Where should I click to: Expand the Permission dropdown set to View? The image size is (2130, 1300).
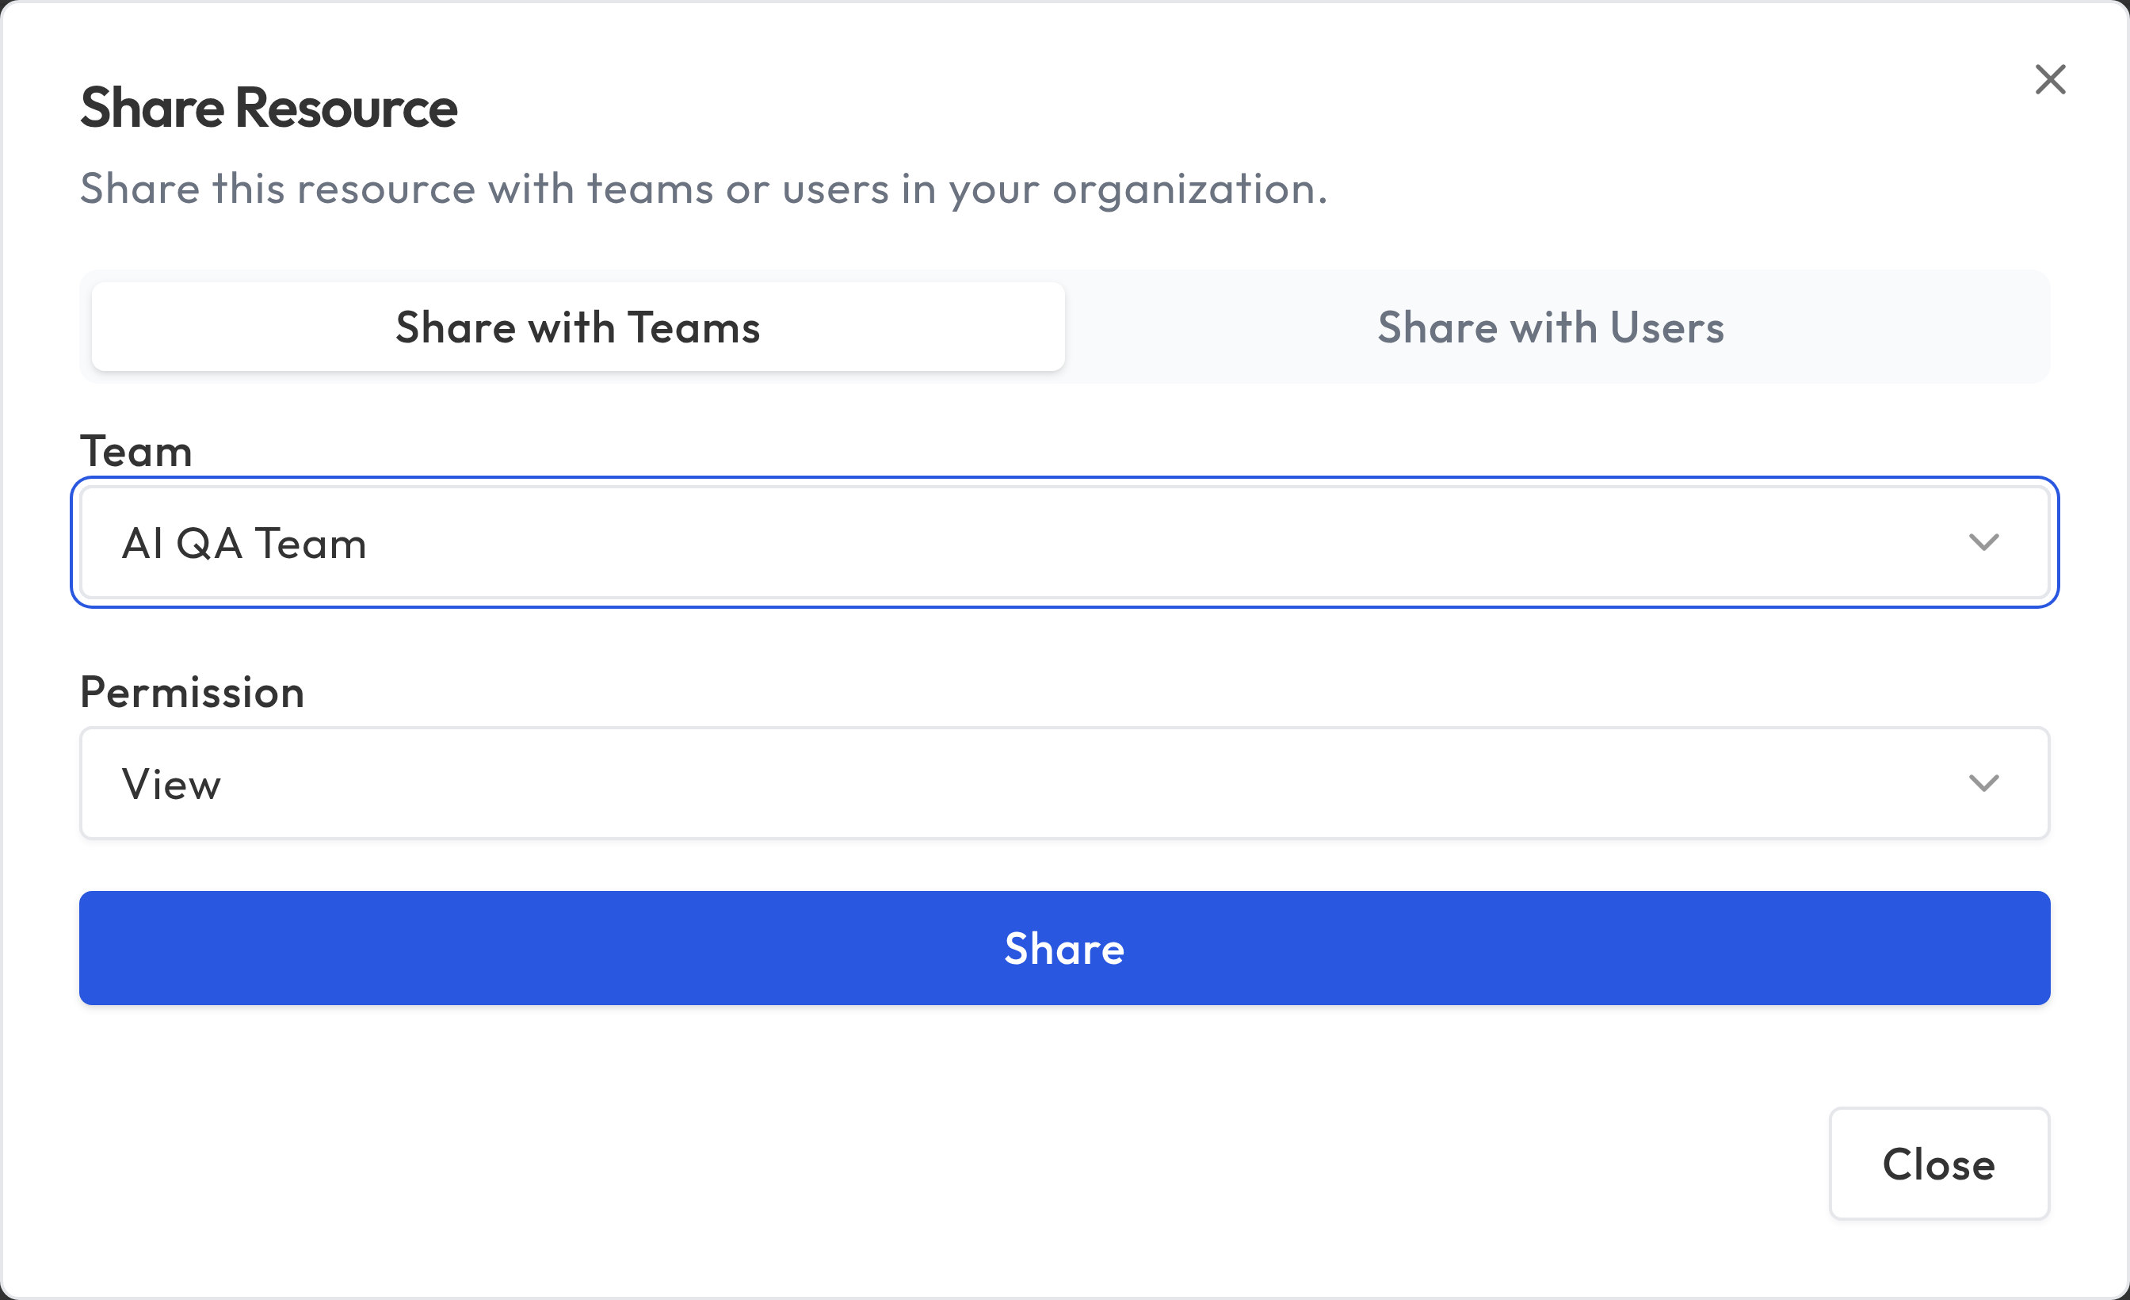(1063, 782)
